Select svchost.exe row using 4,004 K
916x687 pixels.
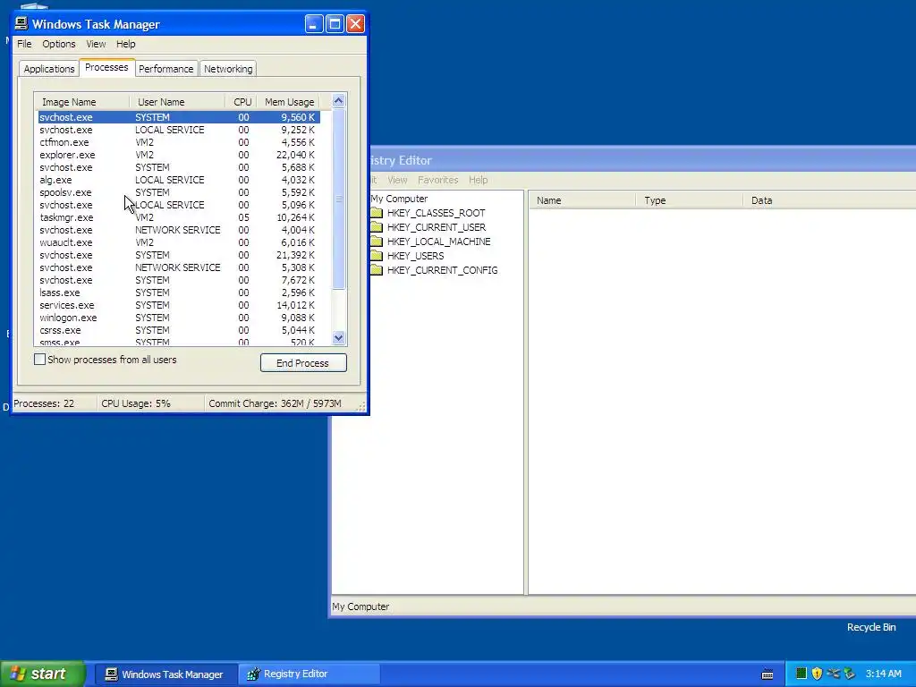click(x=179, y=230)
